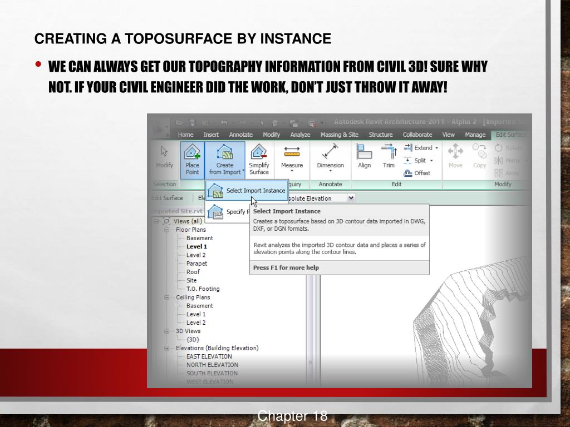Select the Modify arrow tool
The image size is (570, 427).
(x=164, y=157)
